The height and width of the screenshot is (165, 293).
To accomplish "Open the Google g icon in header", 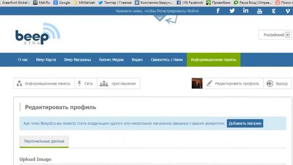I will coord(274,11).
